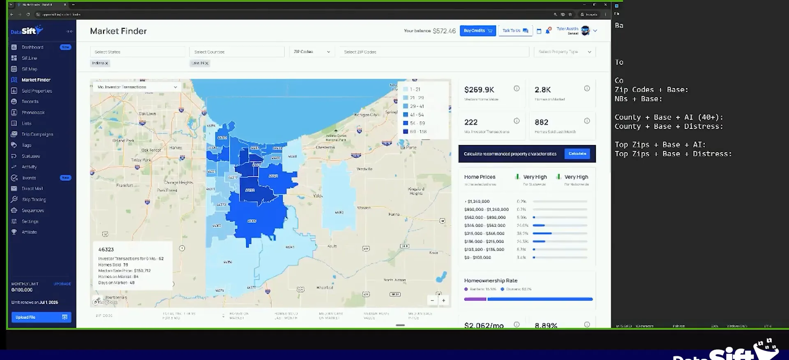Click the Select Counties input field

click(x=237, y=52)
